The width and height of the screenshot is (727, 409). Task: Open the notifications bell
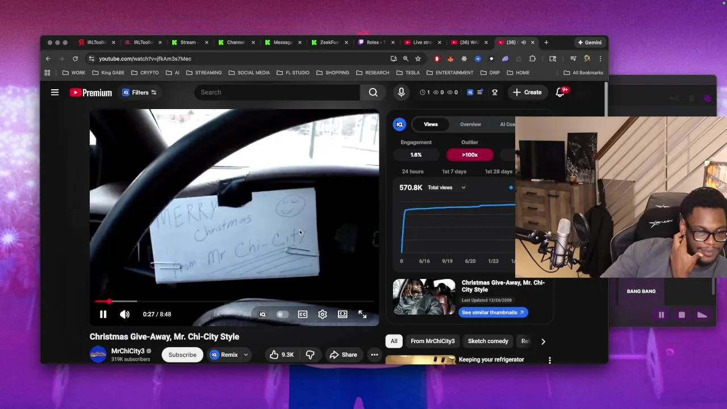point(560,92)
